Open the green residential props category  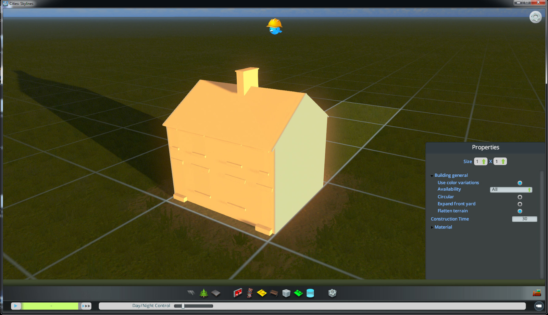298,293
